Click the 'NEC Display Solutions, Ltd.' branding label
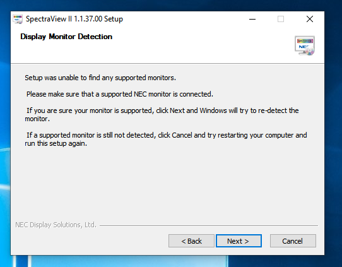 [56, 225]
